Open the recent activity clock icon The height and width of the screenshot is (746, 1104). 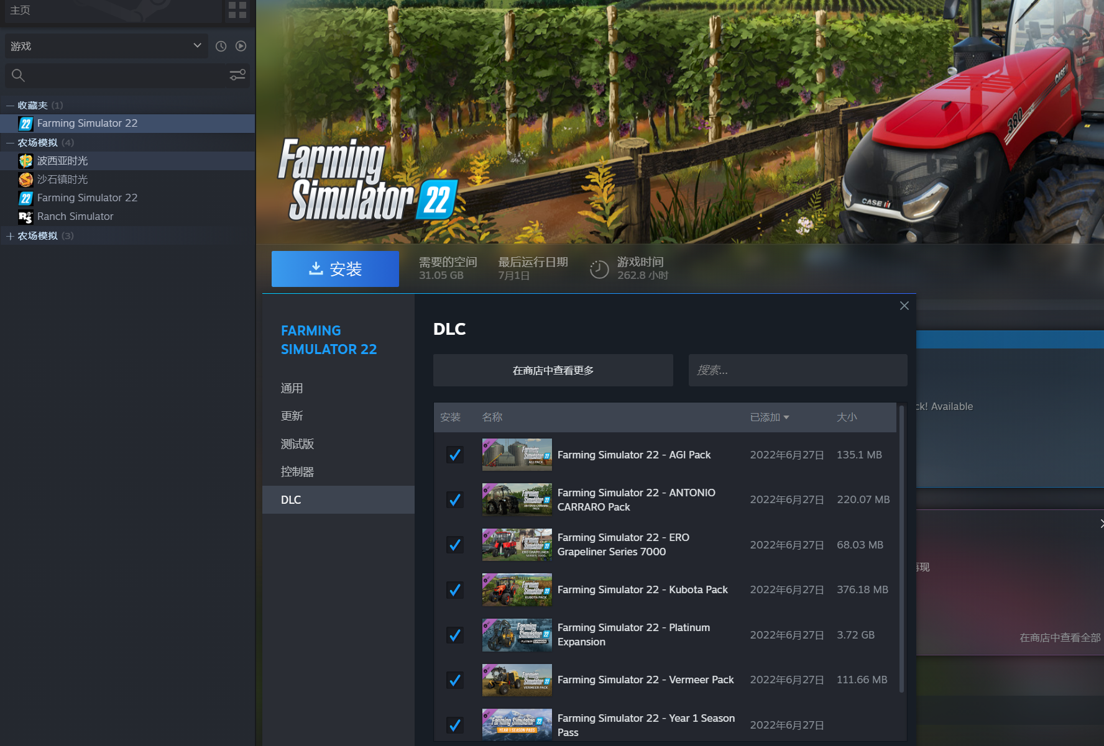[221, 46]
